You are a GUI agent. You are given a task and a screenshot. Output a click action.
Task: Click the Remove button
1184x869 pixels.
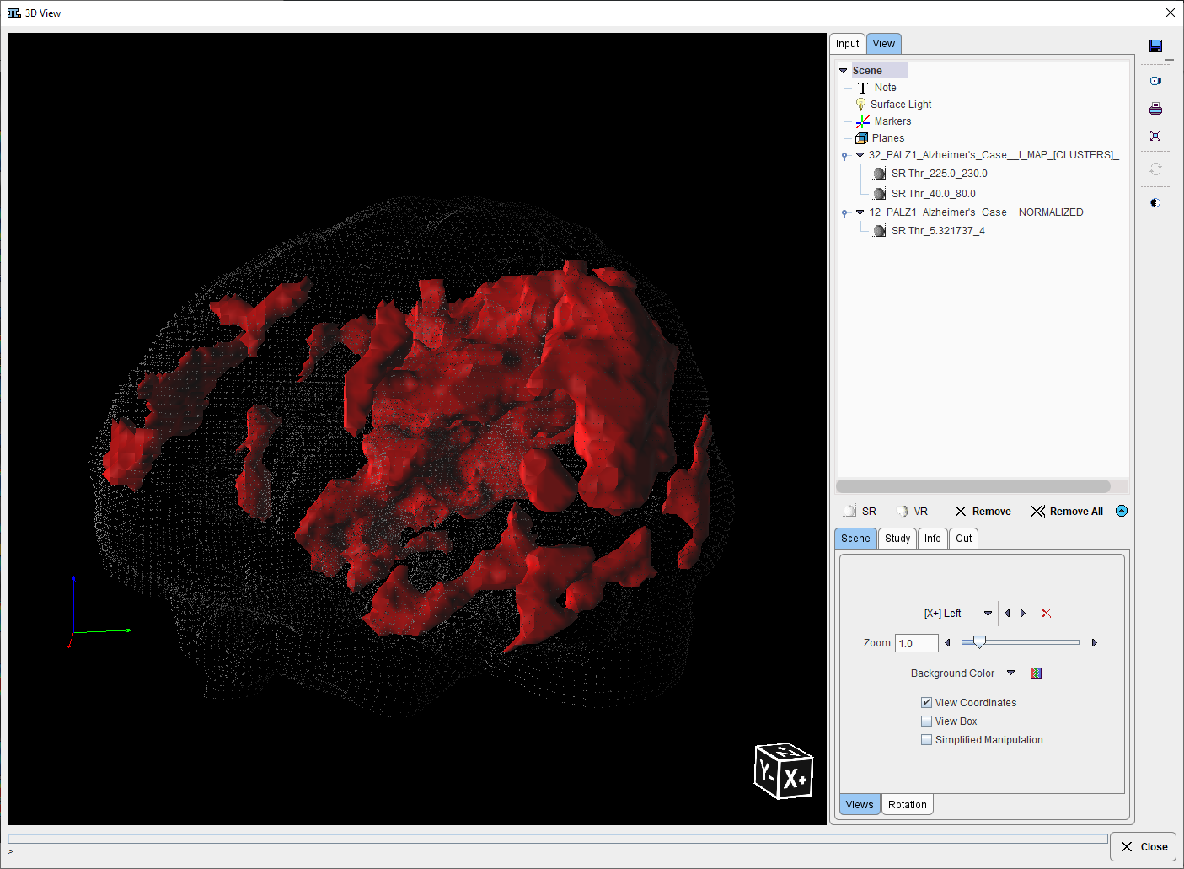point(983,512)
